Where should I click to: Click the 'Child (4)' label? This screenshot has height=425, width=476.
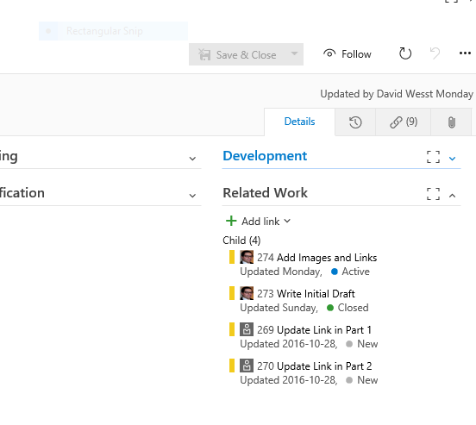241,241
